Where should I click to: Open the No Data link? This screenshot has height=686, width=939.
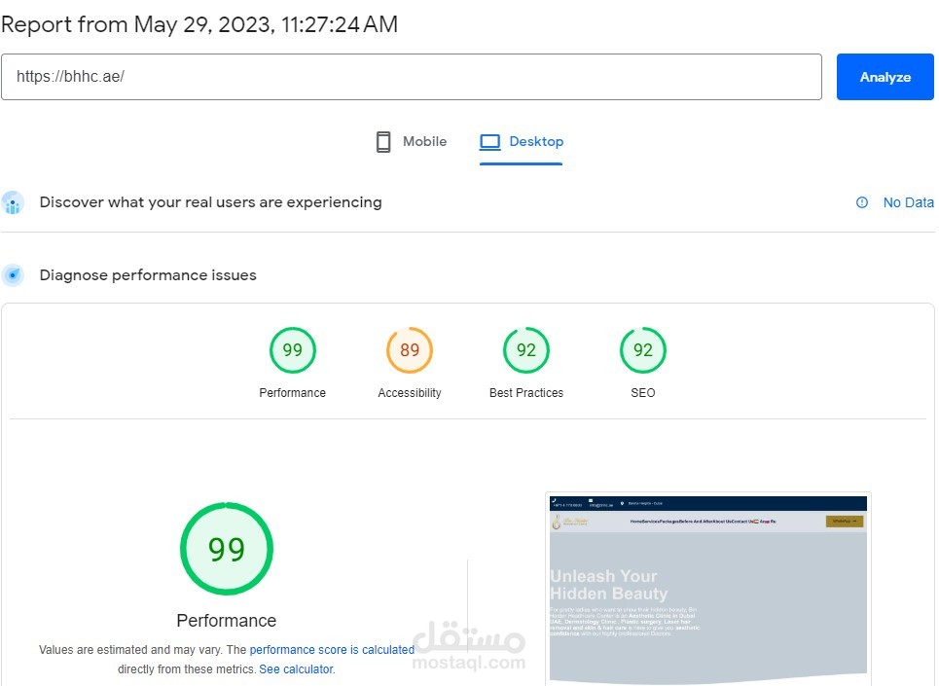[x=908, y=202]
